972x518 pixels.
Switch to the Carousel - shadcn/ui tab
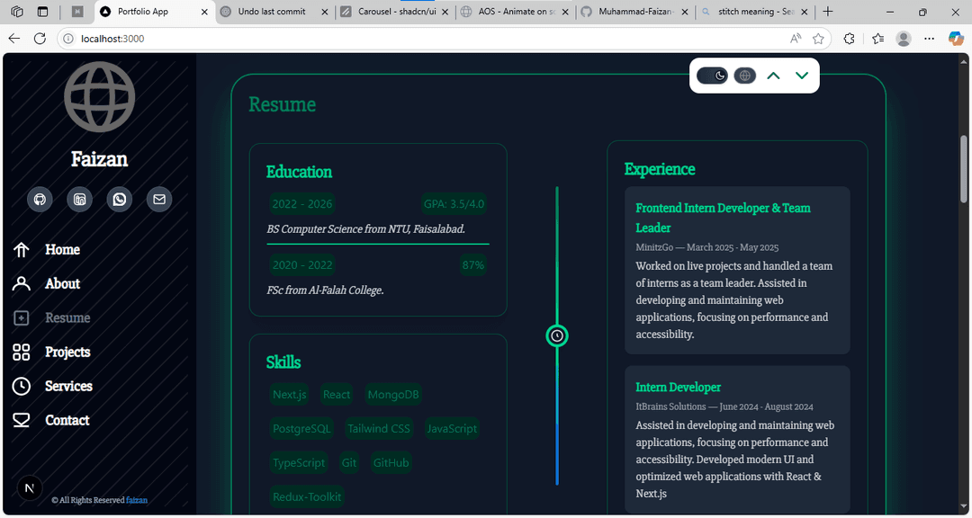395,12
